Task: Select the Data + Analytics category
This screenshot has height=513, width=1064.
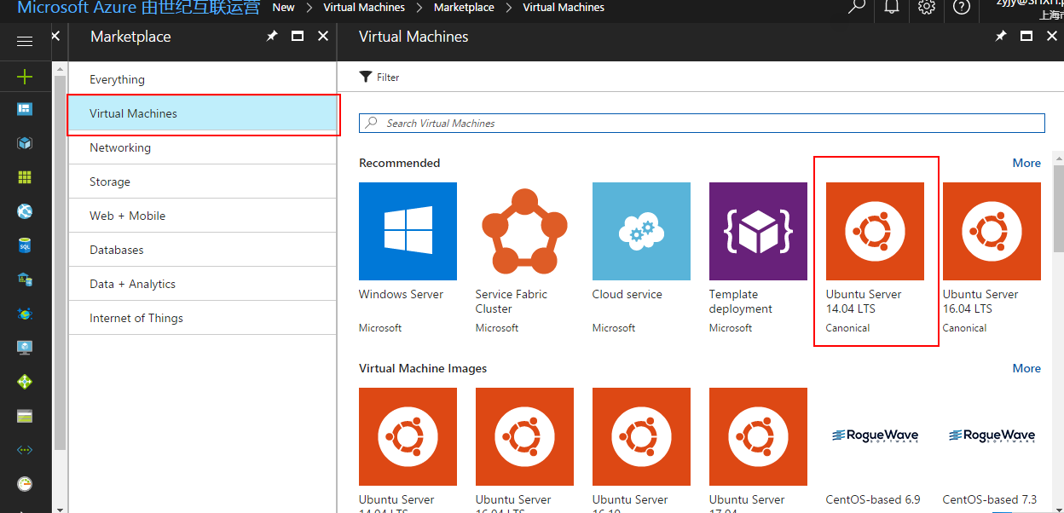Action: click(x=203, y=284)
